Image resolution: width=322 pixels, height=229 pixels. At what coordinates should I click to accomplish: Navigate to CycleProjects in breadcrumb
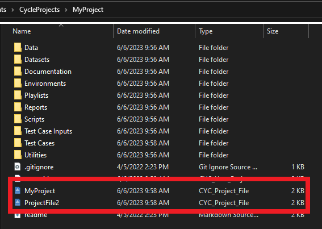click(39, 10)
